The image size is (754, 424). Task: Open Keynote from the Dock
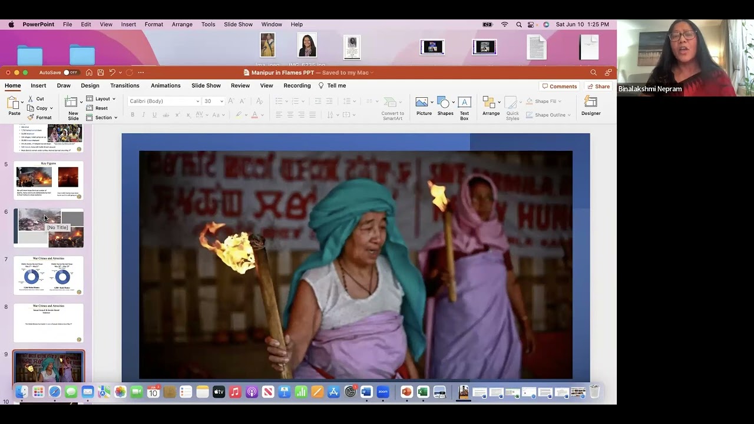285,392
